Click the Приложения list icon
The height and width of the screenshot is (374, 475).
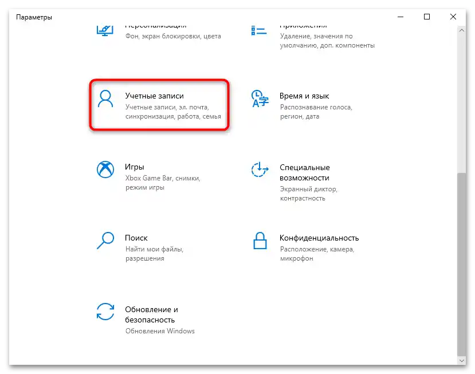pyautogui.click(x=258, y=28)
